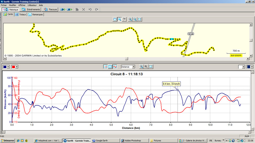The width and height of the screenshot is (255, 143).
Task: Open the Entraînements view
Action: point(31,9)
